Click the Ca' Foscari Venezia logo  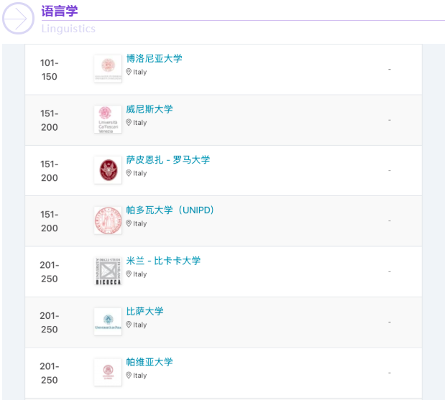108,120
